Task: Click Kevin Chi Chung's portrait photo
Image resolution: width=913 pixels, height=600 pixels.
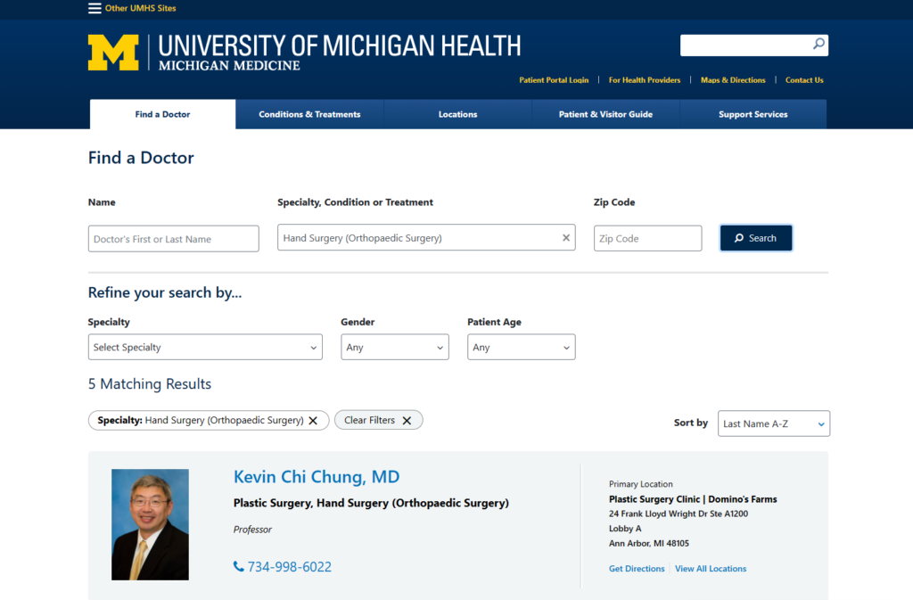Action: pos(150,524)
